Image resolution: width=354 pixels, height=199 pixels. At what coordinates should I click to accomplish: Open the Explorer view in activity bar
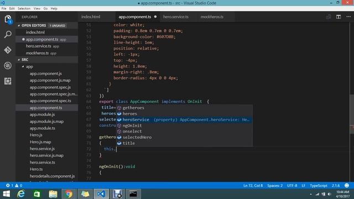pyautogui.click(x=8, y=19)
